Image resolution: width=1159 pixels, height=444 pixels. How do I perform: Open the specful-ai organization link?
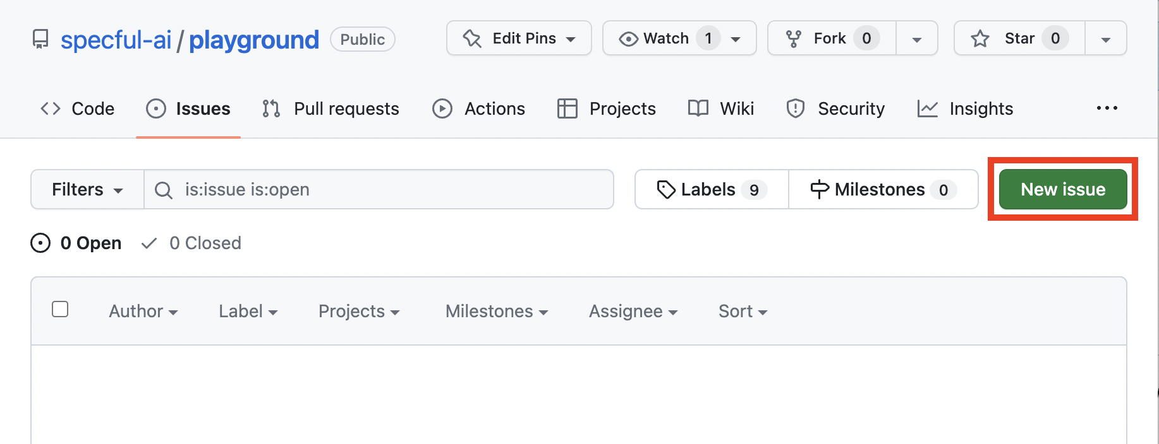point(116,40)
